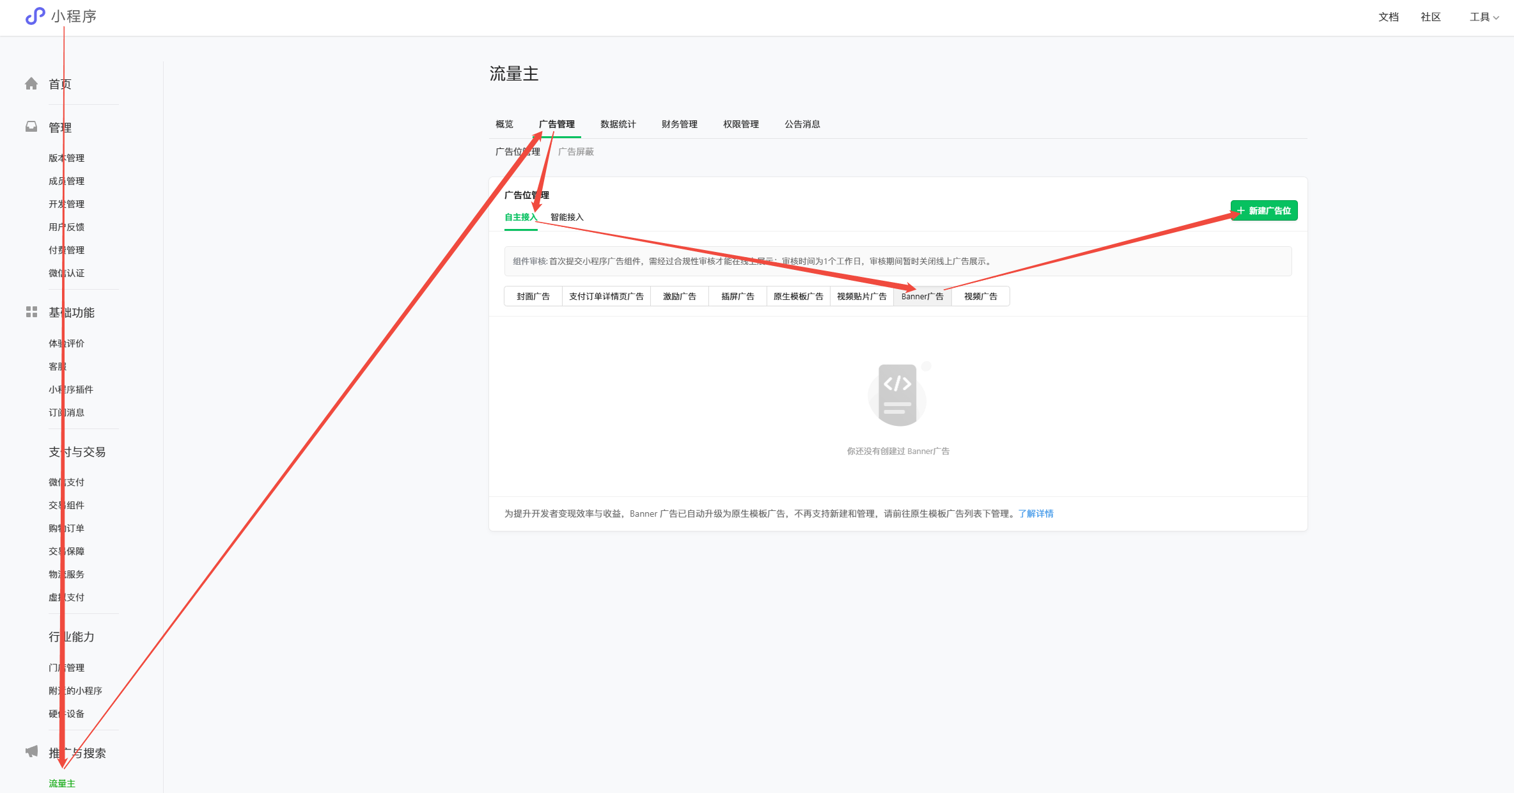The image size is (1514, 793).
Task: Go to 广告屏蔽 sub-tab
Action: click(575, 152)
